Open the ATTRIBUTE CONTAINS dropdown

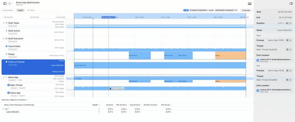(199, 10)
